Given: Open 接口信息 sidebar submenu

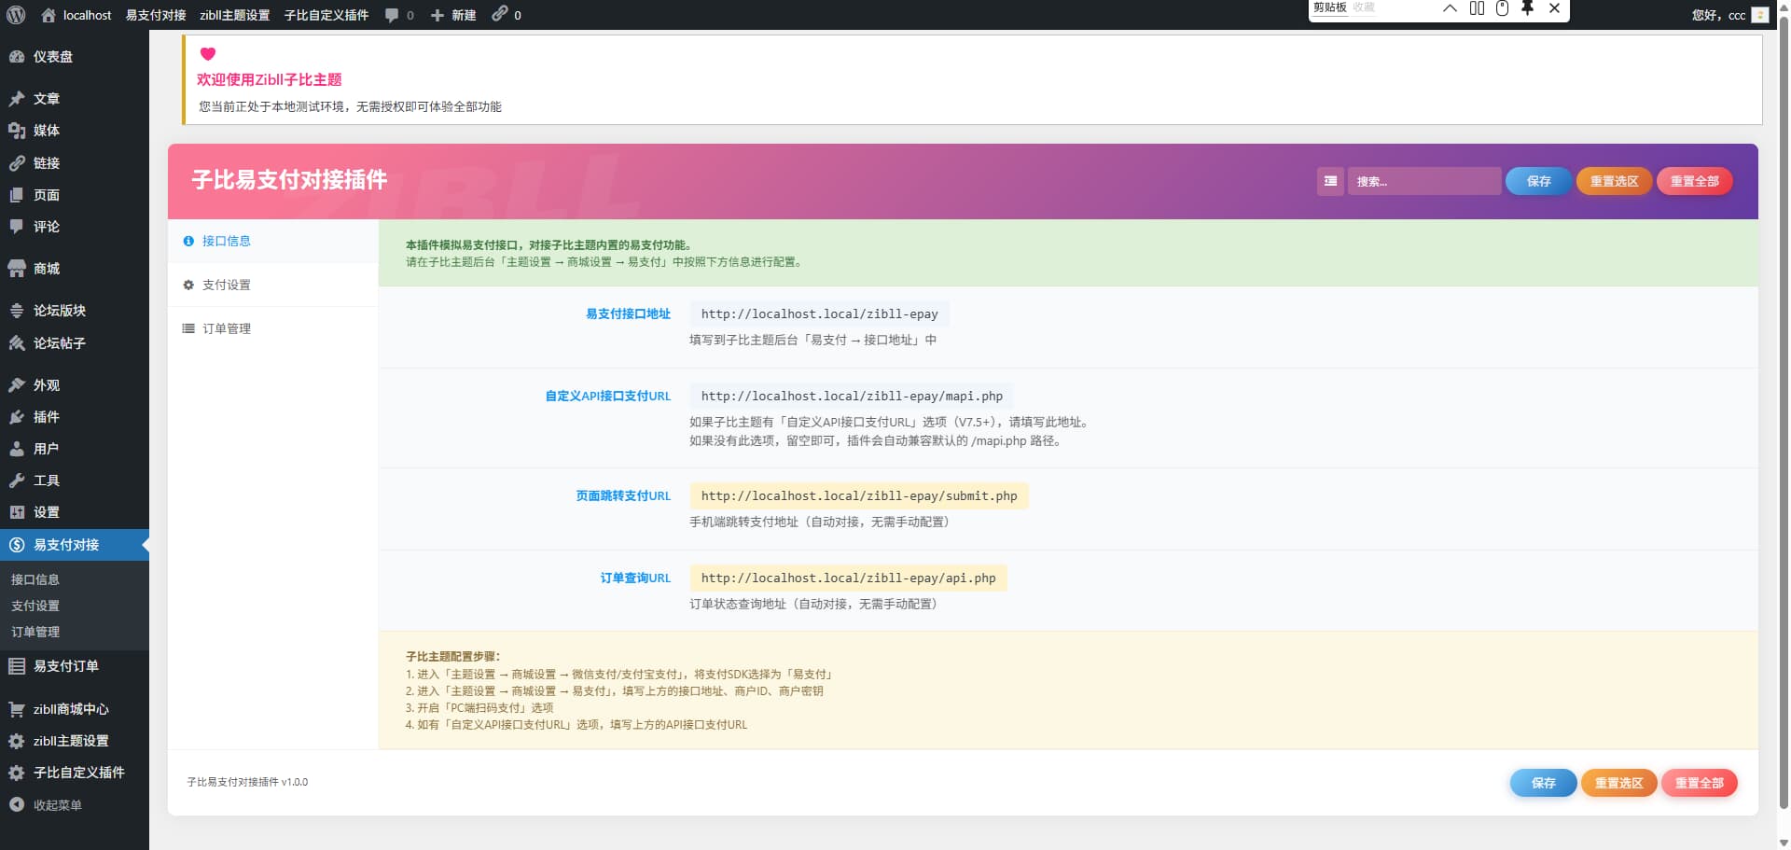Looking at the screenshot, I should (x=35, y=579).
